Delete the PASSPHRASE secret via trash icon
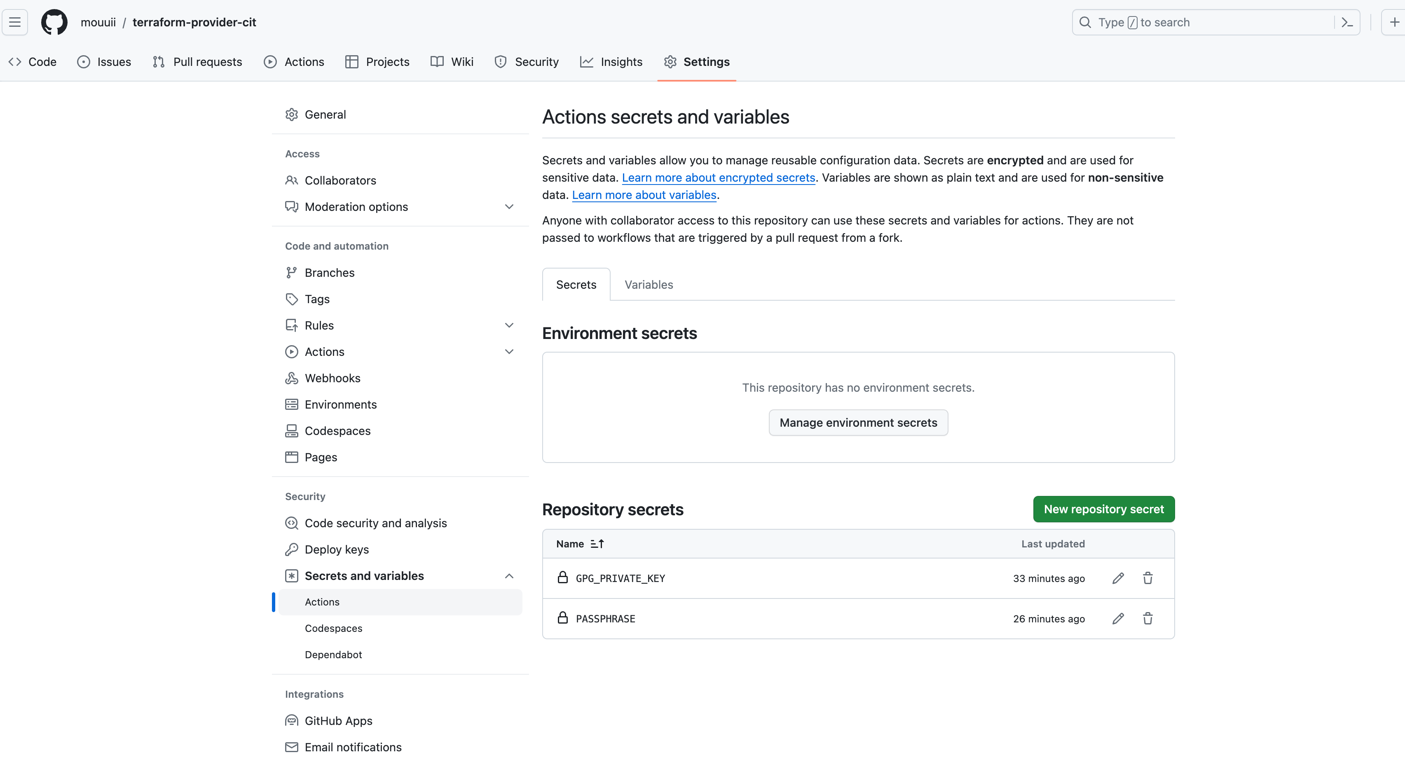Image resolution: width=1405 pixels, height=762 pixels. point(1147,618)
